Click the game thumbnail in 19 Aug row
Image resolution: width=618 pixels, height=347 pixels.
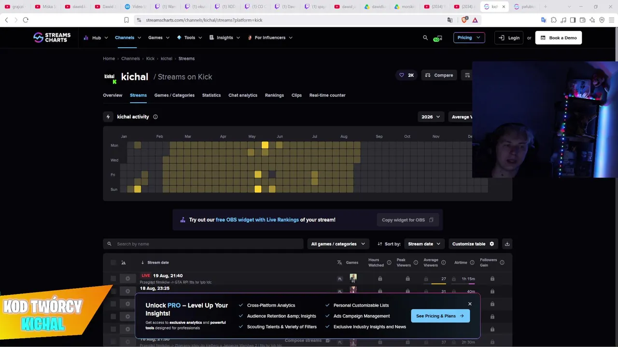353,279
